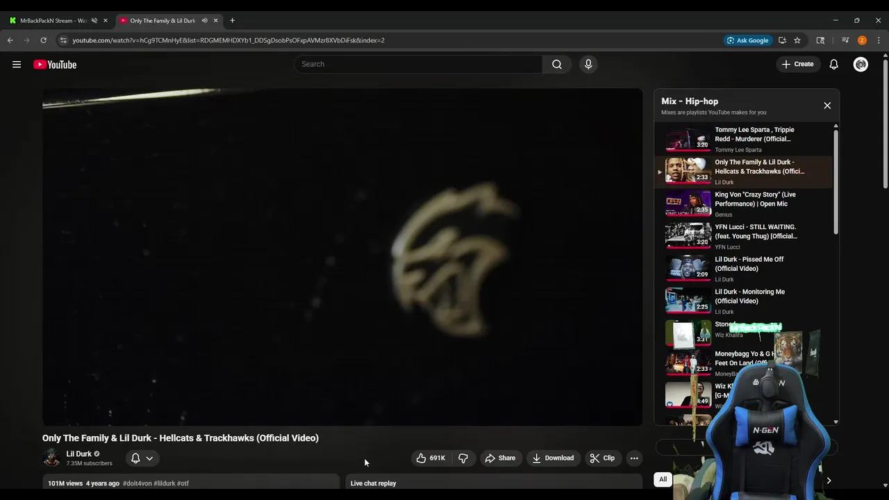Click the search magnifier button
Image resolution: width=889 pixels, height=500 pixels.
click(557, 65)
